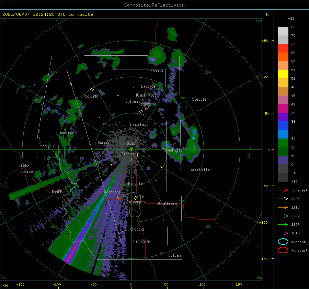Click the dBZ legend heading
Viewport: 309px width, 289px height.
291,18
